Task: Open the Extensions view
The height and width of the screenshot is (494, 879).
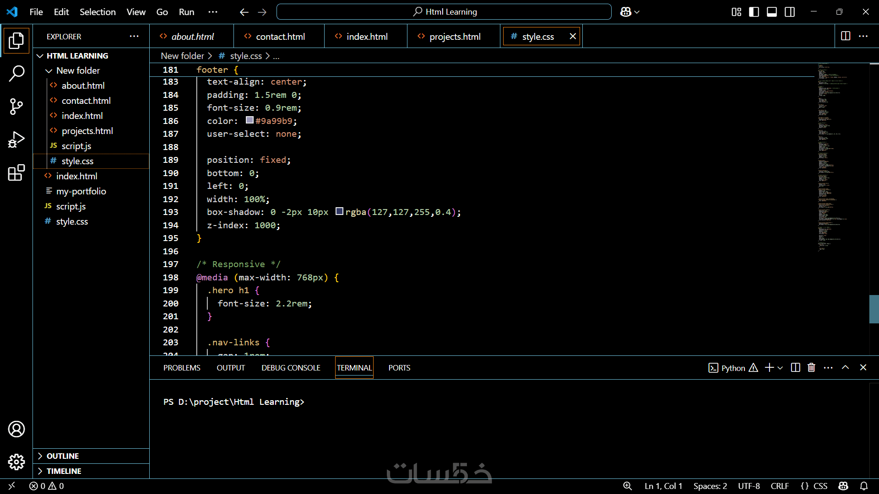Action: pos(16,173)
